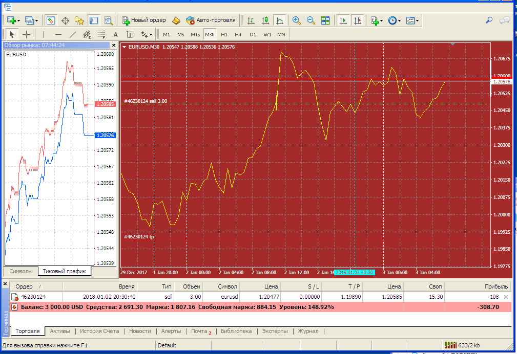Expand the new chart dropdown arrow
The height and width of the screenshot is (354, 517).
pyautogui.click(x=18, y=21)
